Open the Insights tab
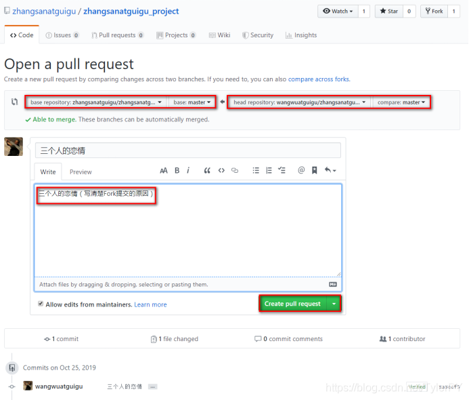 pyautogui.click(x=301, y=35)
